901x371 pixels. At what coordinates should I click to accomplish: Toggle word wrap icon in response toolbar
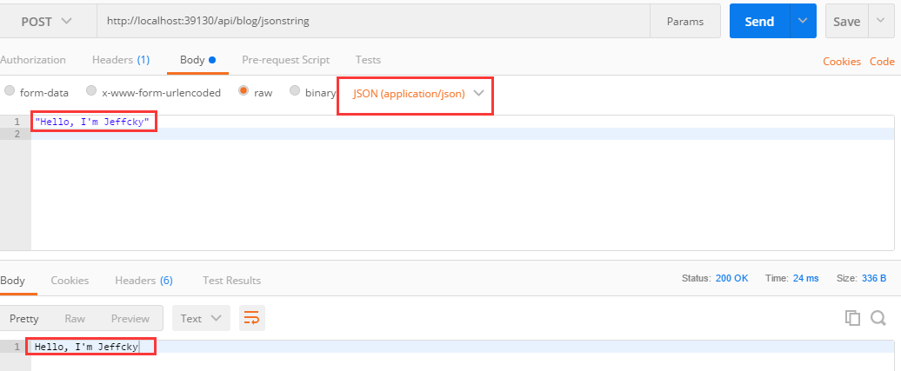(251, 318)
